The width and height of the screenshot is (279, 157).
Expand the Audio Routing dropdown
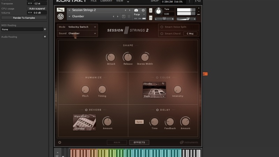[45, 37]
